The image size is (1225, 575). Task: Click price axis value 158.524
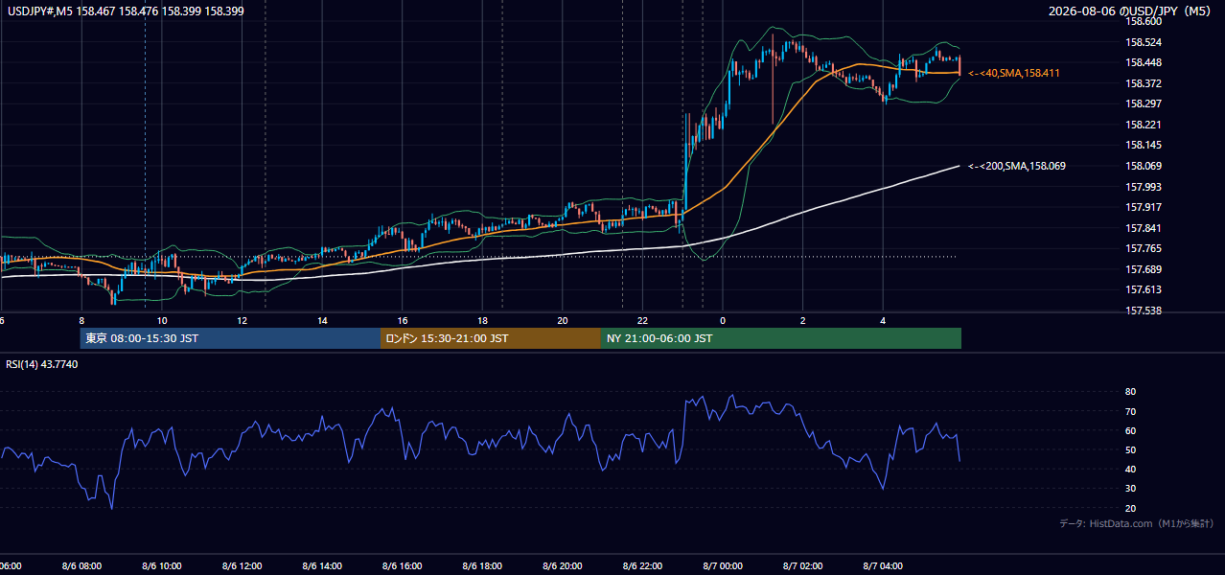coord(1144,42)
